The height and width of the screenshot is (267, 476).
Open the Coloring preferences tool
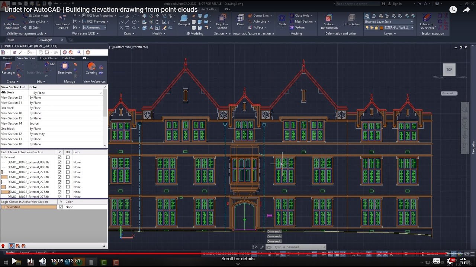[x=91, y=69]
